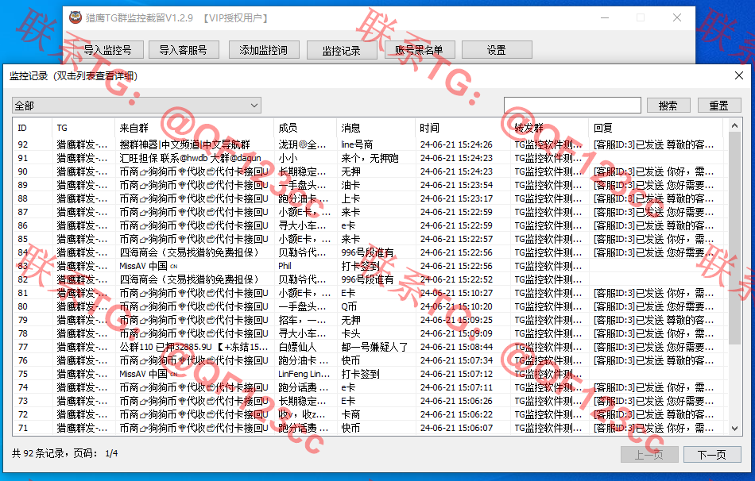The image size is (755, 481).
Task: Expand the 全部 filter dropdown
Action: [137, 106]
